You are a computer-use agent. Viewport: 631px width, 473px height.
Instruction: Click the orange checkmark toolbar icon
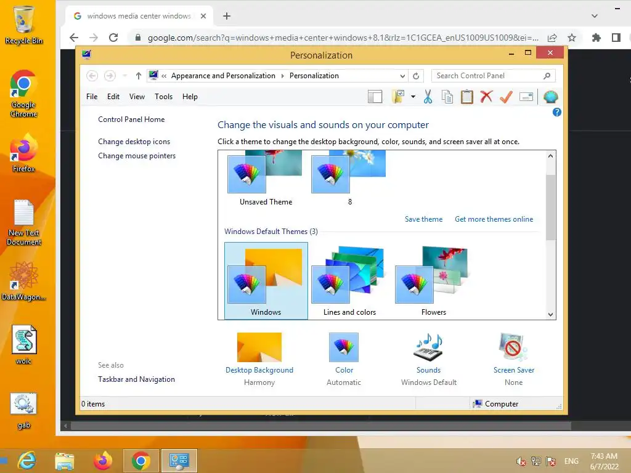(x=506, y=97)
